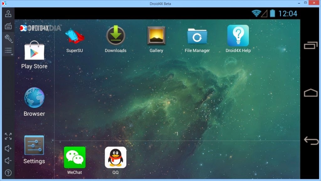Expand the wrench tool's dropdown chevron

[x=12, y=42]
